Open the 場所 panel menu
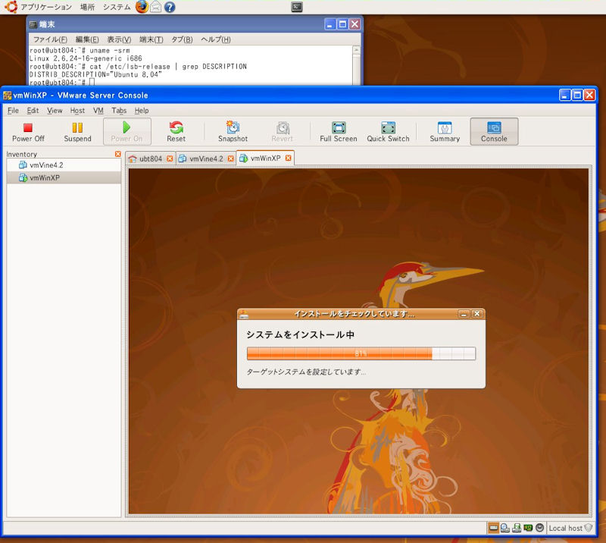The image size is (606, 543). click(87, 7)
